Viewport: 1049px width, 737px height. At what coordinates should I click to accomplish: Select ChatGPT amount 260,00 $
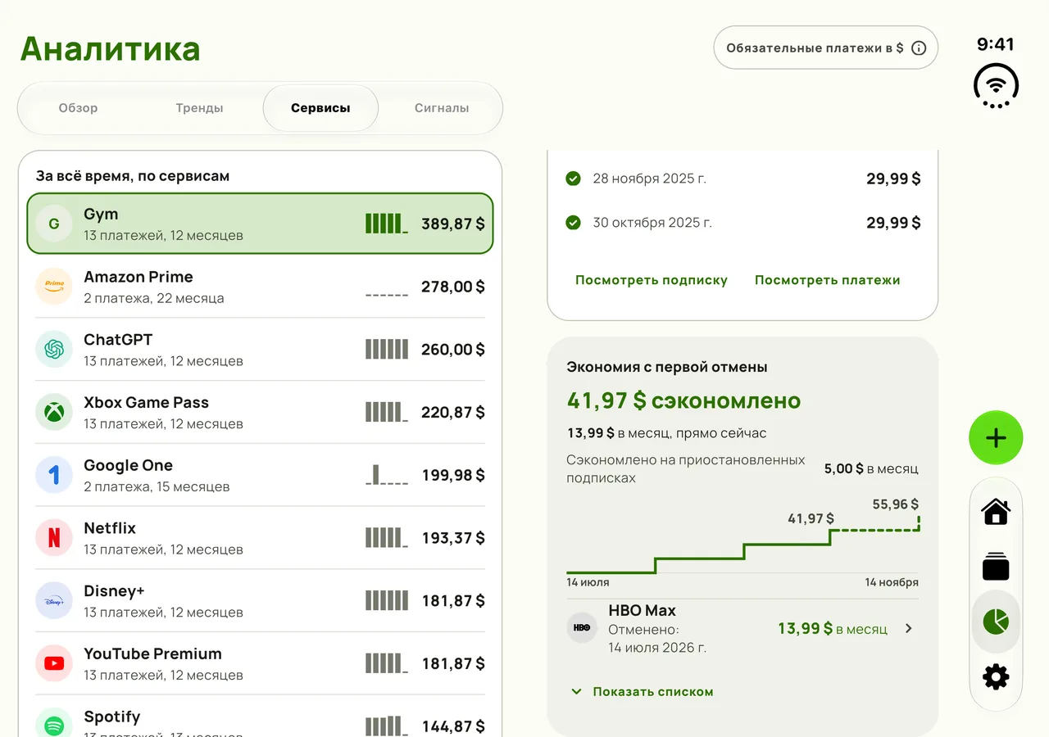coord(453,350)
